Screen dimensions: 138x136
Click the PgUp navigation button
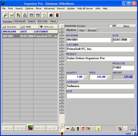pyautogui.click(x=20, y=128)
